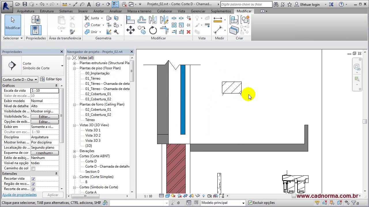Screen dimensions: 369x207
Task: Collapse the Vistas 3D (3D View) node
Action: click(74, 125)
